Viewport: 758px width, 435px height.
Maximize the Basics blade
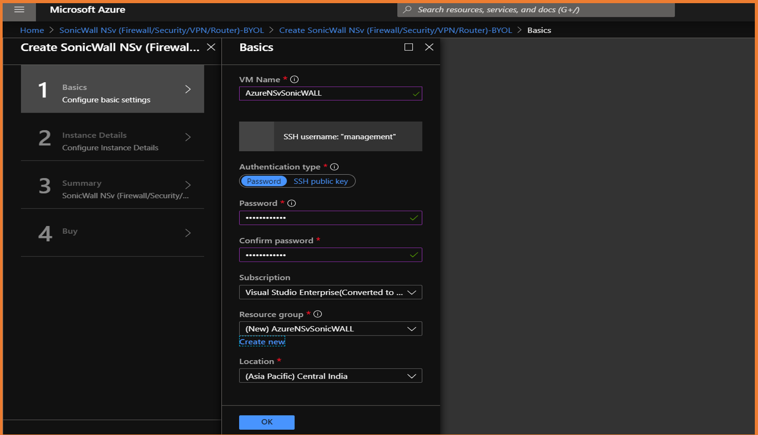pyautogui.click(x=408, y=47)
